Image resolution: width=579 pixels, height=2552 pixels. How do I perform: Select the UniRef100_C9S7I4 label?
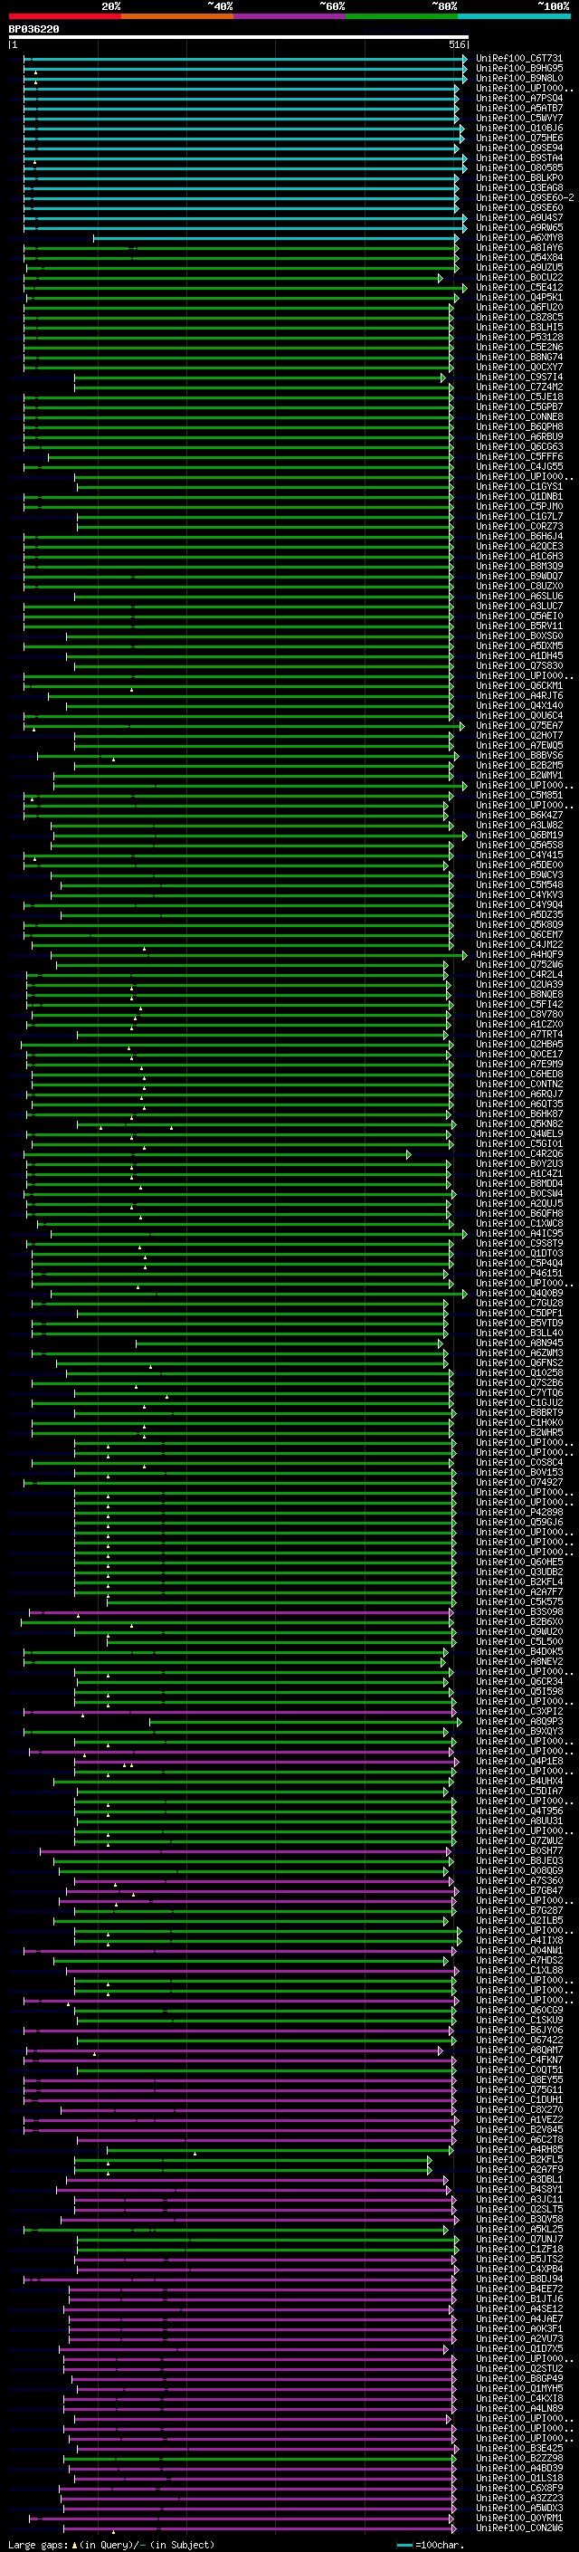pyautogui.click(x=518, y=378)
